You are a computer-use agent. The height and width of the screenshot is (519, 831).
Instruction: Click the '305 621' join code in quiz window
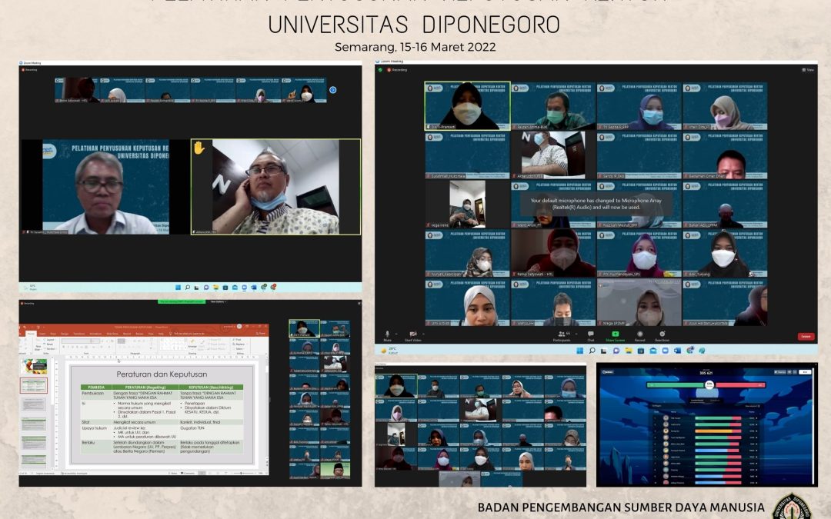pos(706,373)
